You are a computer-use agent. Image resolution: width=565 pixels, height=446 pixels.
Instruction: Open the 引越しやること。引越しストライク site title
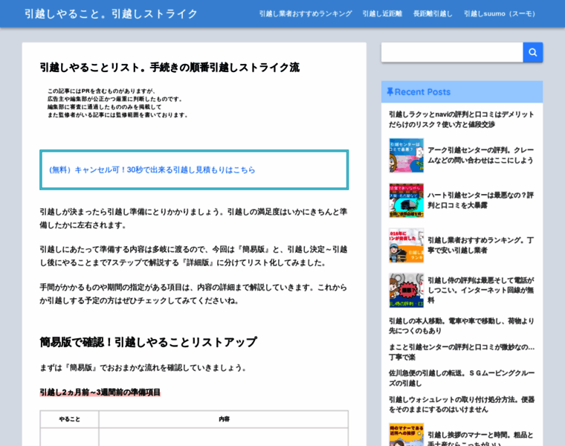tap(111, 13)
